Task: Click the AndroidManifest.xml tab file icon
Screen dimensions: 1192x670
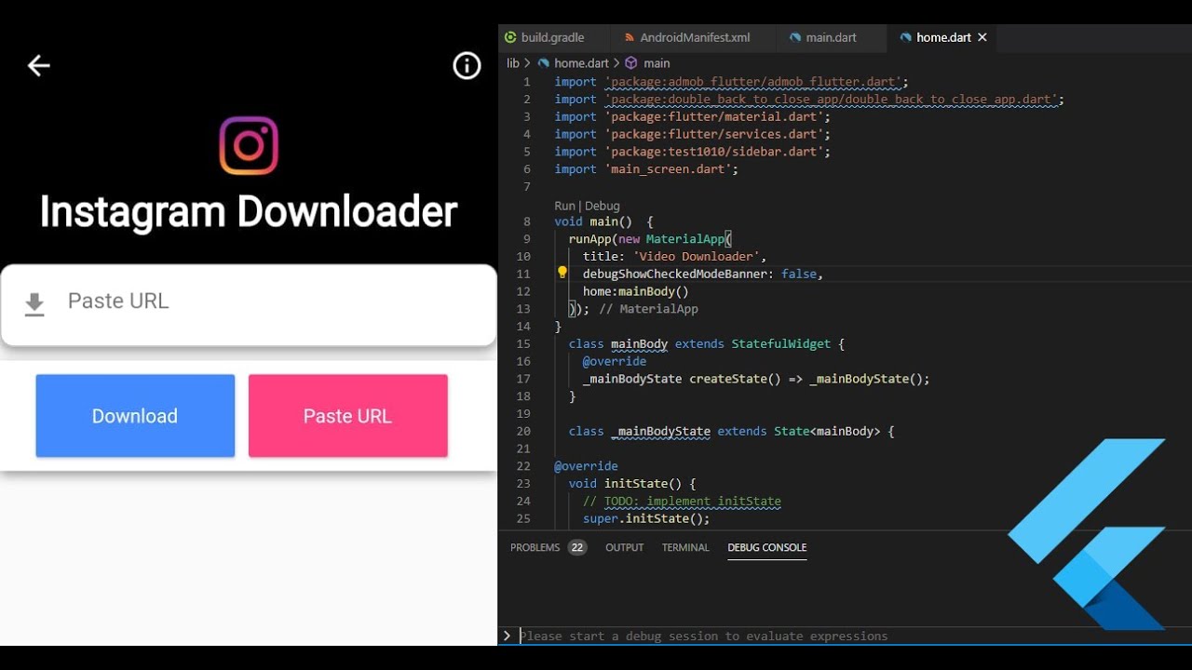Action: click(629, 37)
